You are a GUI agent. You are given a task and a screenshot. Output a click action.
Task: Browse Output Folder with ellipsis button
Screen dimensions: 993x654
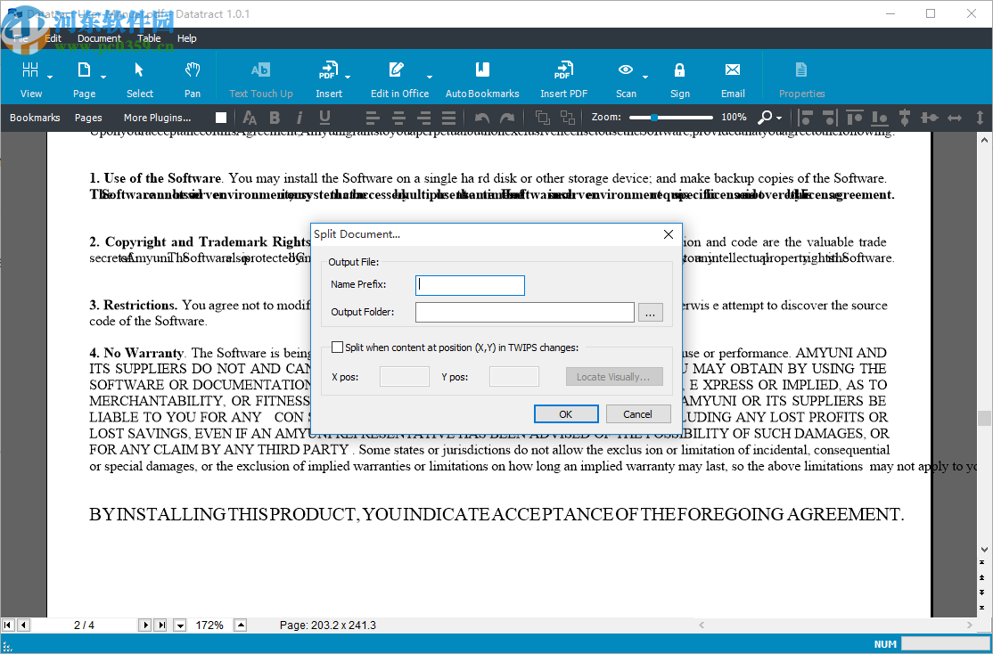pyautogui.click(x=651, y=312)
